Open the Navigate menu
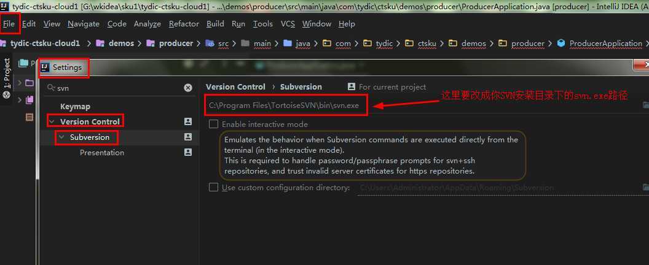 coord(84,24)
